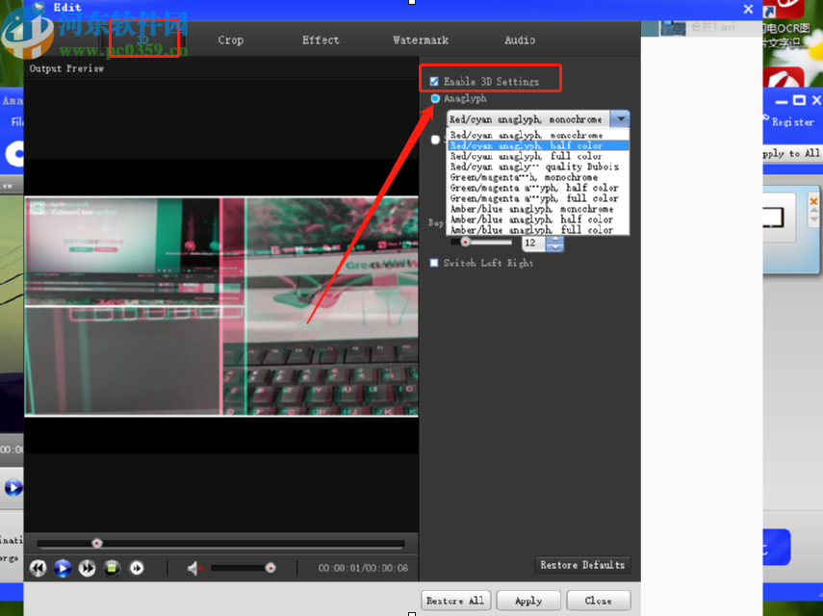Click the next frame button

137,568
